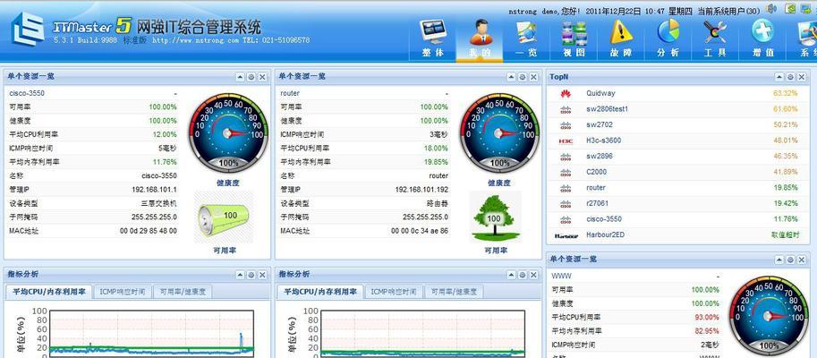
Task: Collapse the 指标分析 panel below cisco-3550
Action: 240,275
